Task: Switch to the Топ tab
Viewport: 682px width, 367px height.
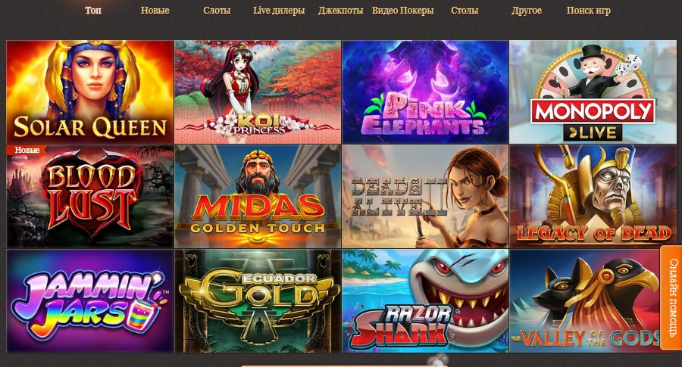Action: pos(93,11)
